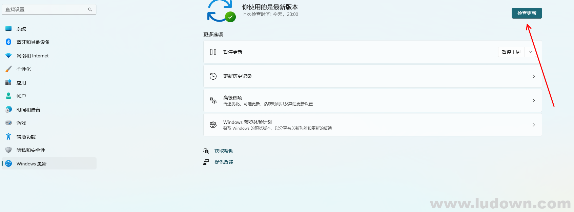This screenshot has width=574, height=212.
Task: Open 网络和 Internet settings
Action: coord(49,56)
